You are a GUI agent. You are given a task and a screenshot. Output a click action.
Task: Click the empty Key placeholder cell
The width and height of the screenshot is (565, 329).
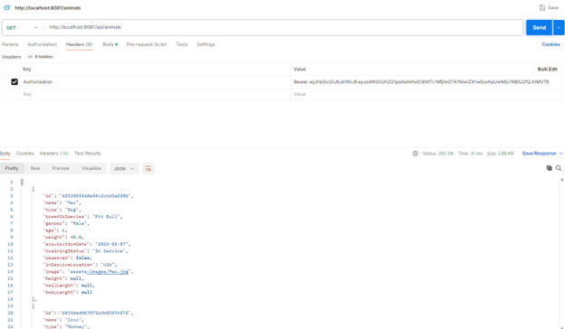click(155, 94)
